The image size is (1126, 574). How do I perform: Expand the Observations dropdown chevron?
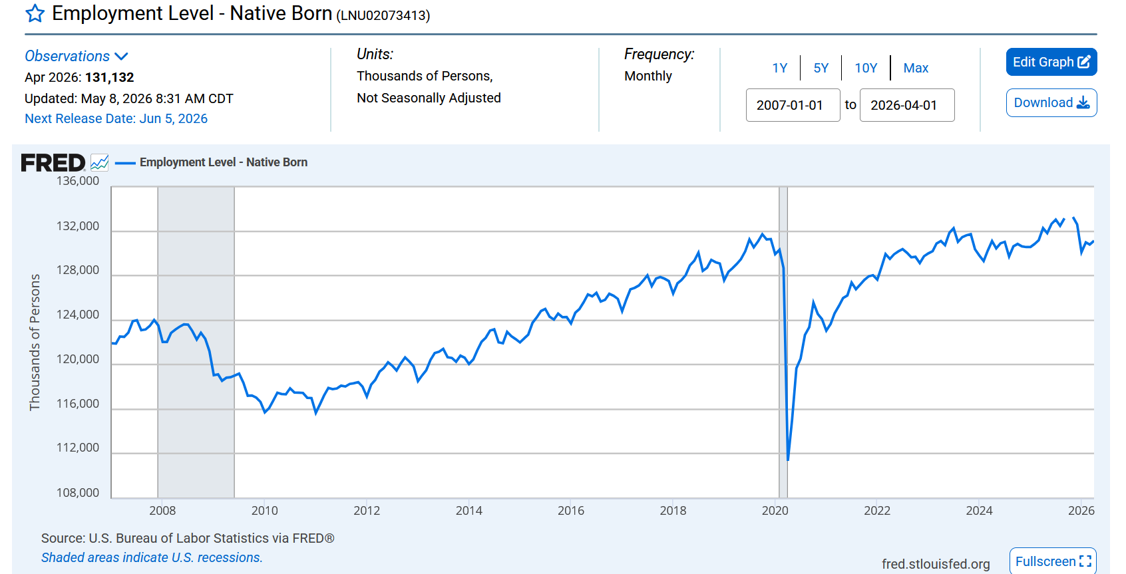121,57
